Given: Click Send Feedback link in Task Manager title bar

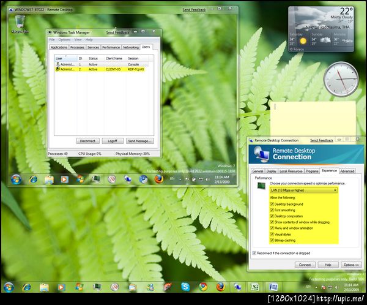Looking at the screenshot, I should point(117,32).
